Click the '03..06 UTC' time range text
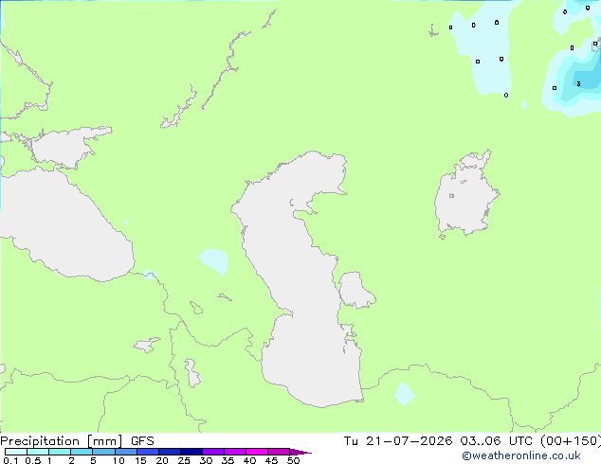This screenshot has height=464, width=601. point(496,441)
